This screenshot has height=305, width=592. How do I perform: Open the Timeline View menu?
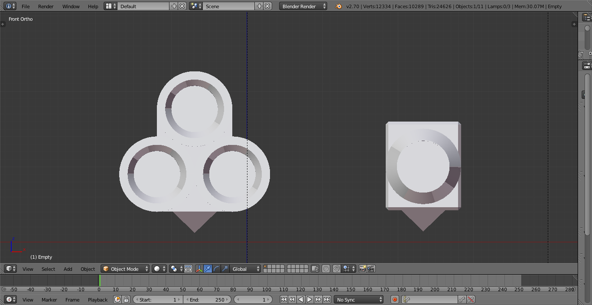pyautogui.click(x=28, y=300)
